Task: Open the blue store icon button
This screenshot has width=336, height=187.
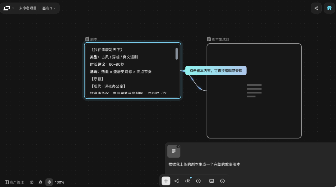Action: (x=329, y=8)
